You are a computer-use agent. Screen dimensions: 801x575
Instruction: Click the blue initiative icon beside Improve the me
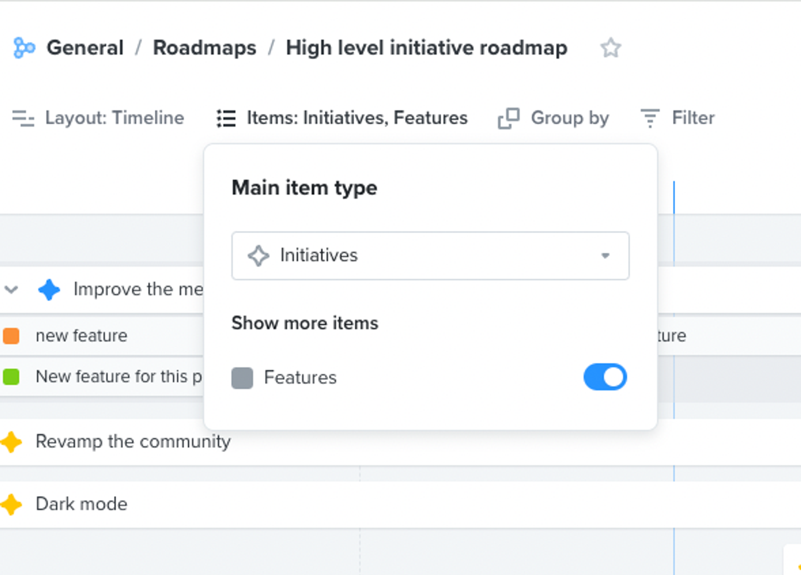point(49,288)
